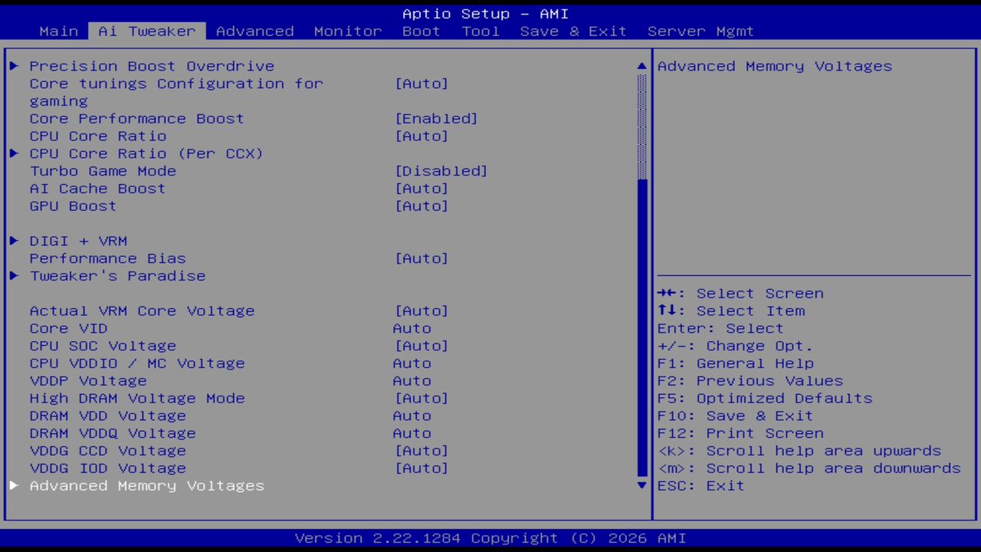This screenshot has height=552, width=981.
Task: Change VDDG IOD Voltage value
Action: click(x=422, y=468)
